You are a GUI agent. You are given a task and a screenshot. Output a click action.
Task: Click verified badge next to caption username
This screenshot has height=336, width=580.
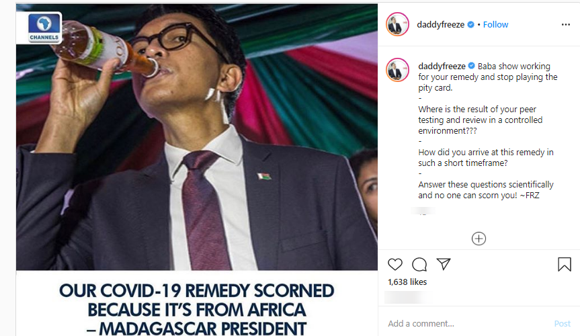click(x=471, y=66)
